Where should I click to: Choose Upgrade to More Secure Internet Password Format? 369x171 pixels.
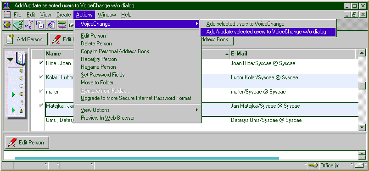(136, 98)
